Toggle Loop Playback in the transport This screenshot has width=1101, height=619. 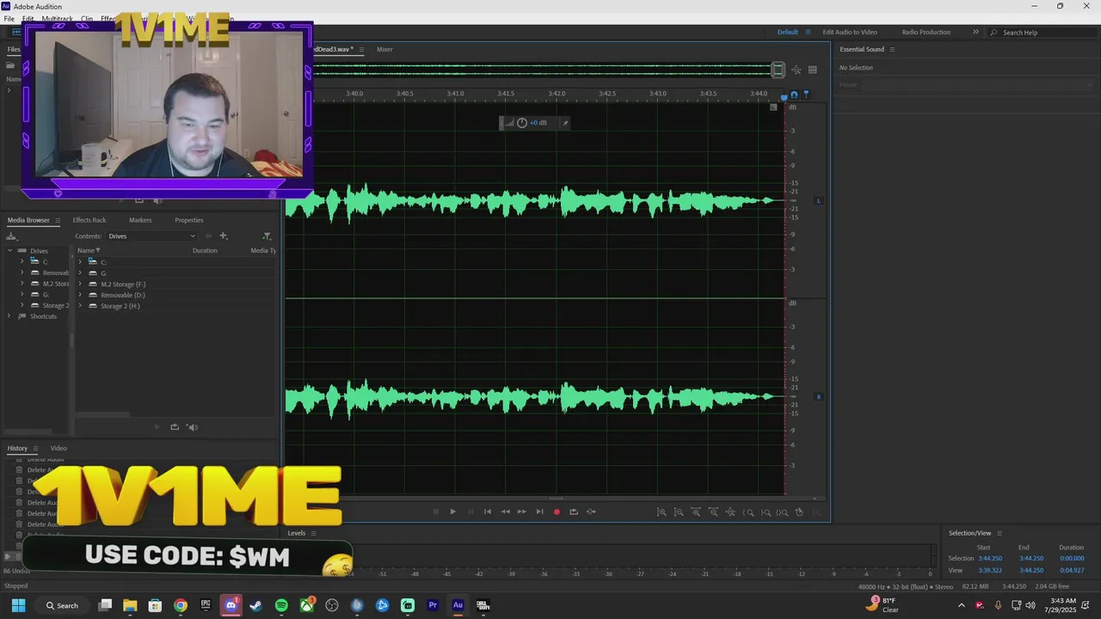coord(574,512)
